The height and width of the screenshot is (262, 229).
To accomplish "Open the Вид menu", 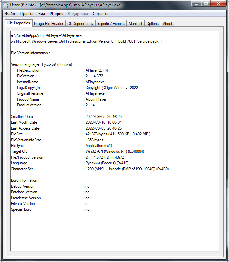I will tap(42, 14).
